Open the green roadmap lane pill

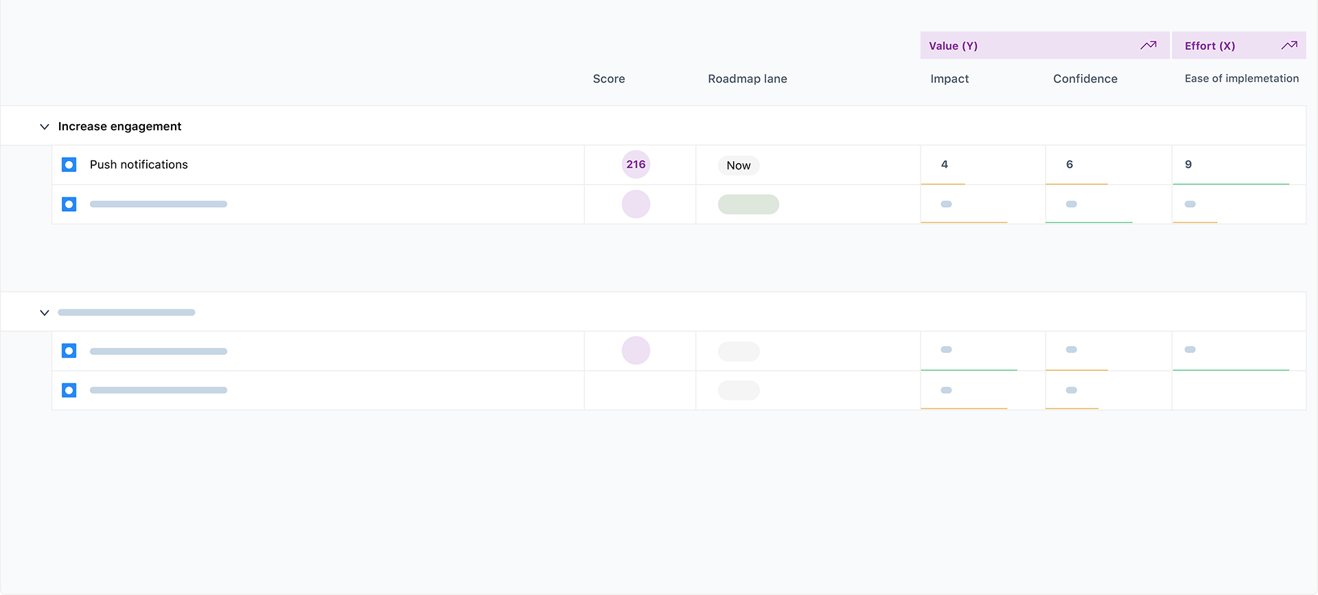pos(748,204)
